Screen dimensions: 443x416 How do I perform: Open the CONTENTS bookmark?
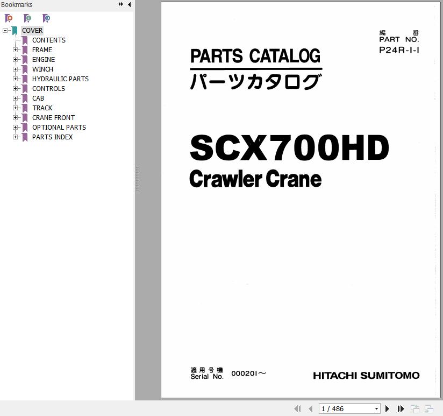(x=49, y=40)
